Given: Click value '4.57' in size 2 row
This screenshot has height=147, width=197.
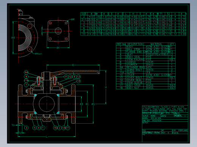Looking at the screenshot, I should (92, 17).
